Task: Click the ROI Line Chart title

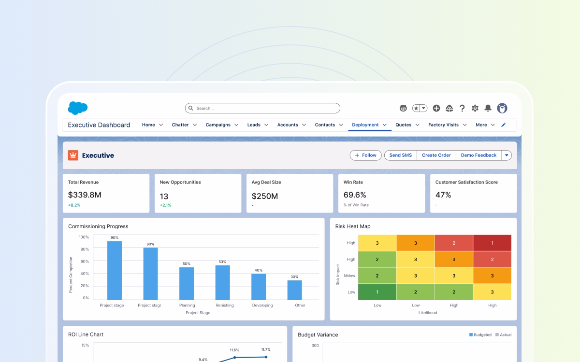Action: pyautogui.click(x=86, y=334)
